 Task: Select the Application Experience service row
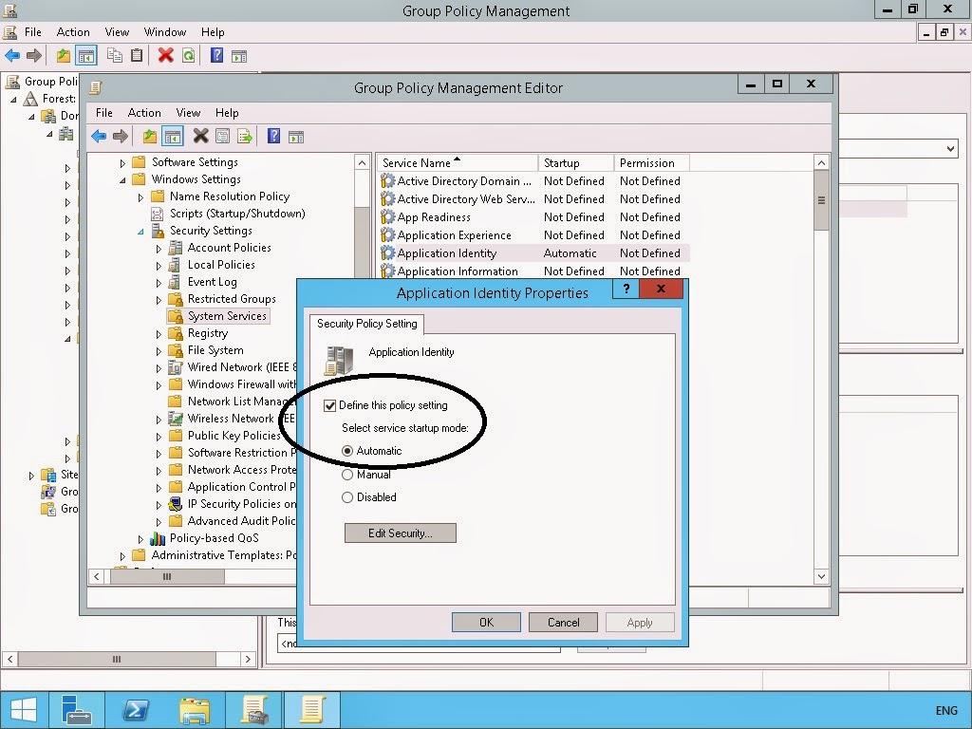[x=533, y=235]
